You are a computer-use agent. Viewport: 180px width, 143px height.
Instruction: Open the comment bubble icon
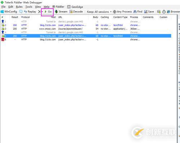(21, 12)
